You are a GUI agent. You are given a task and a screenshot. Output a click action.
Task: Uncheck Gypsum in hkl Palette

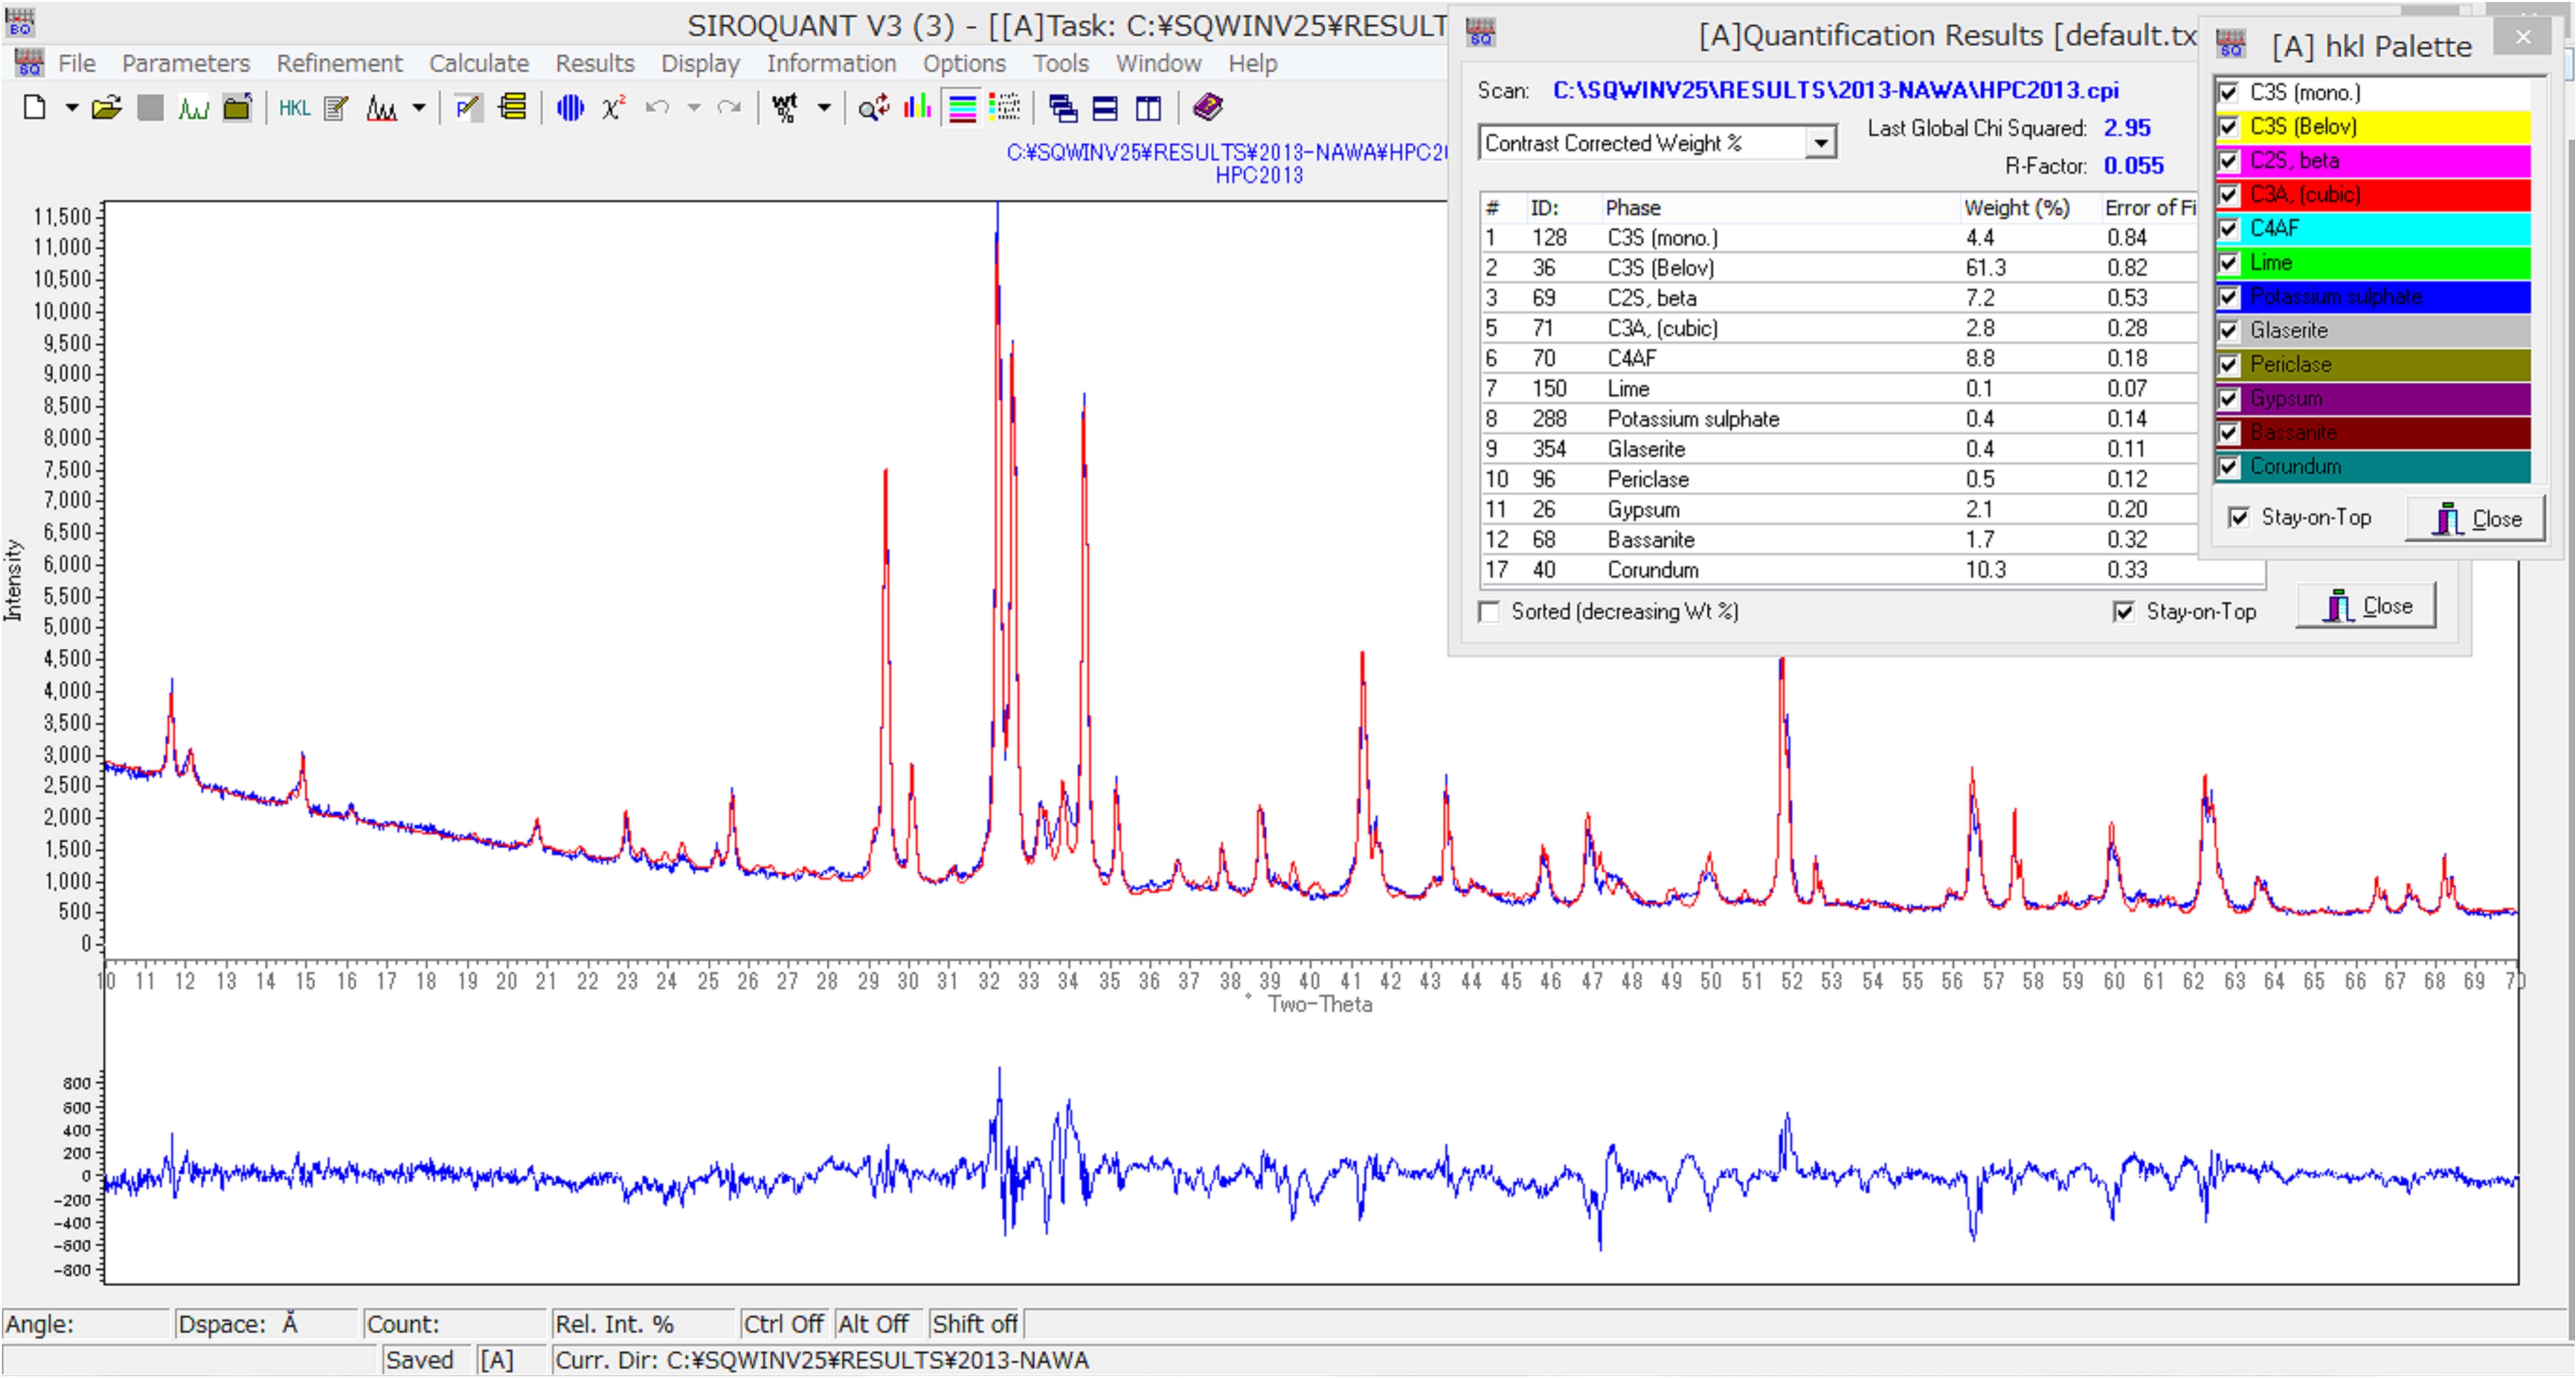pos(2228,399)
